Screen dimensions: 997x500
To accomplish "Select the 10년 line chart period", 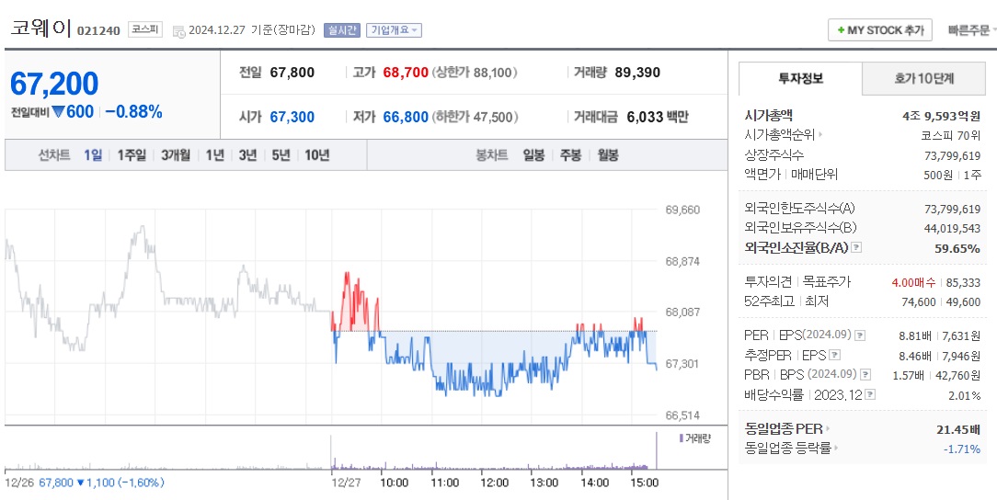I will point(317,155).
